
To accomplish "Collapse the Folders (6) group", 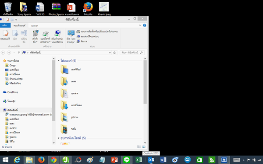I will point(59,61).
